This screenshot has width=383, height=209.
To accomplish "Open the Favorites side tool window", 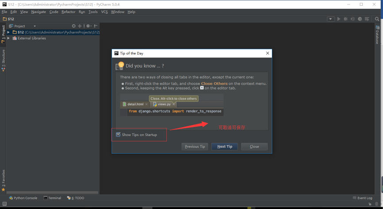I will click(3, 180).
